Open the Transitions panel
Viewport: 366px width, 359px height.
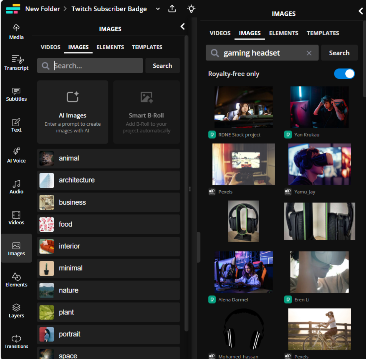pos(16,341)
